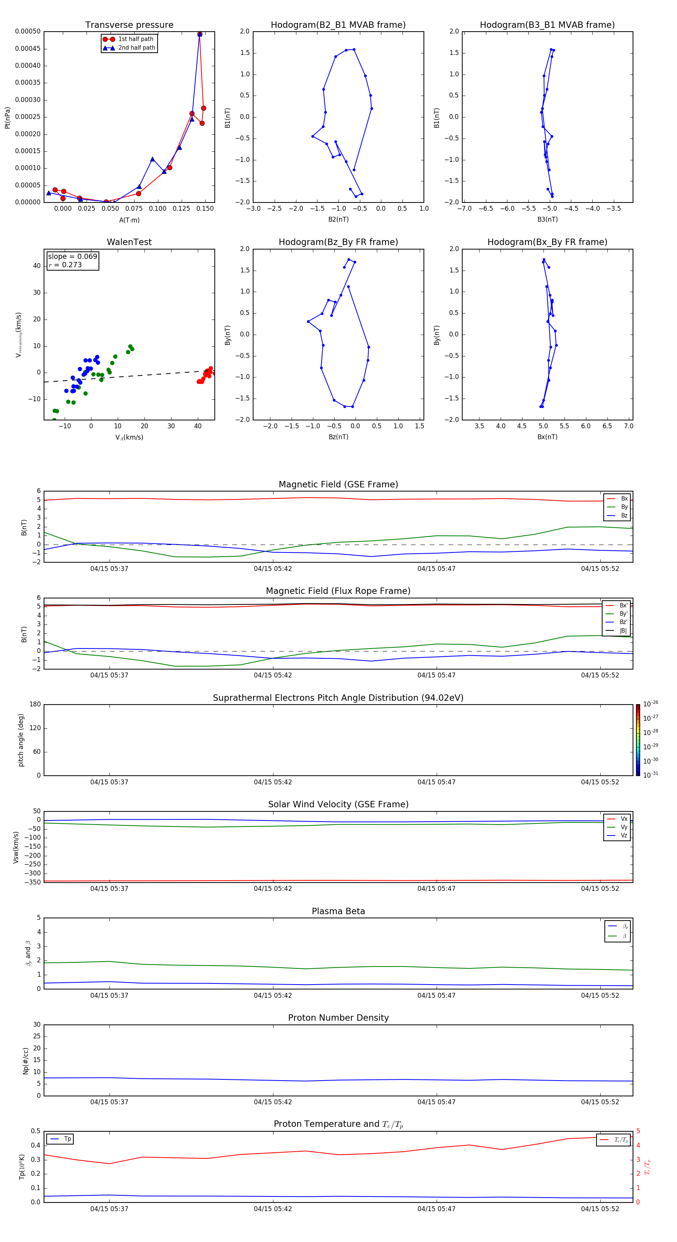Select Vx in the solar wind legend

coord(617,819)
